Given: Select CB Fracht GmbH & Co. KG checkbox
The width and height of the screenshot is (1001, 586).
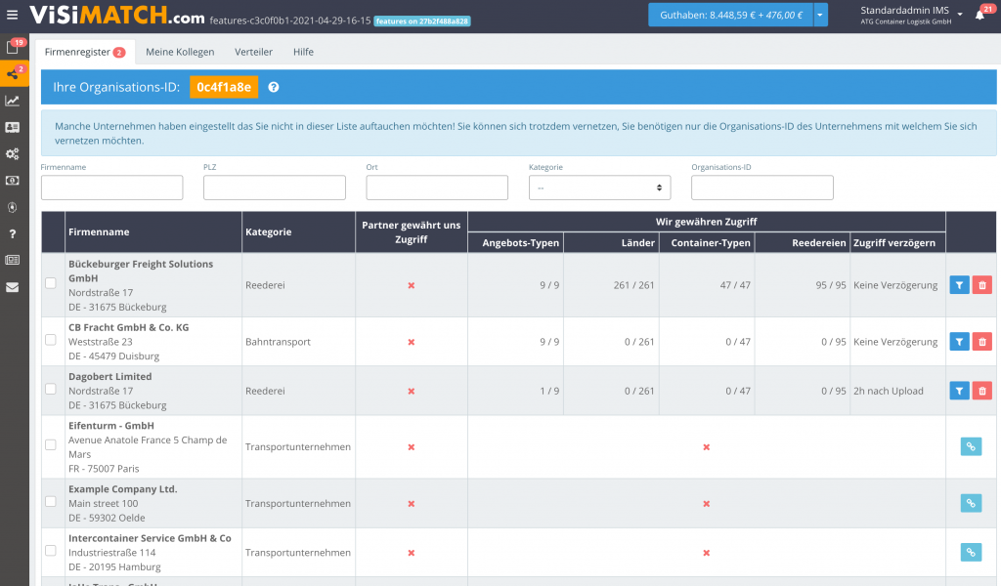Looking at the screenshot, I should [51, 340].
